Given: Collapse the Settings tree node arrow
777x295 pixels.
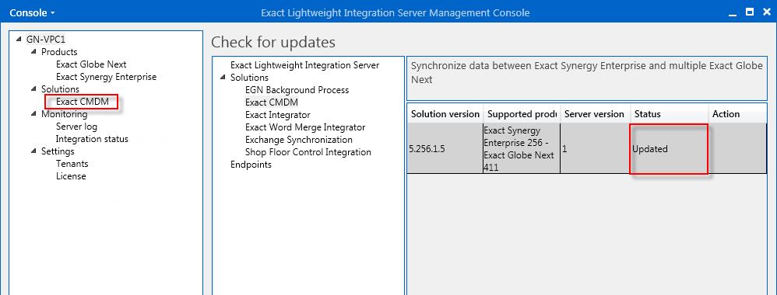Looking at the screenshot, I should [x=33, y=151].
